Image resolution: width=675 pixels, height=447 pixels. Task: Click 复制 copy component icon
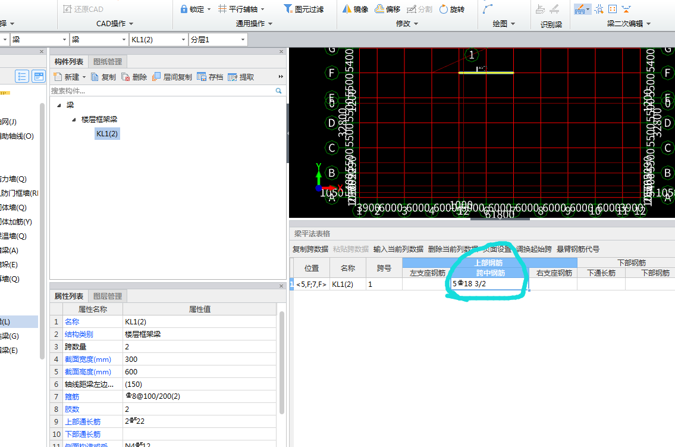pos(95,77)
